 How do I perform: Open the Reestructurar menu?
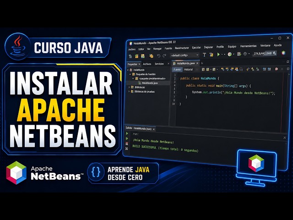click(x=182, y=48)
